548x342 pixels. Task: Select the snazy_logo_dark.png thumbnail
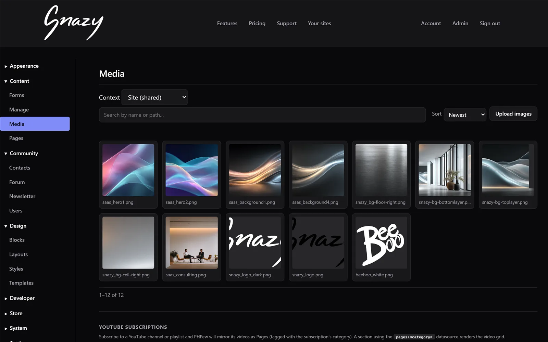click(255, 242)
